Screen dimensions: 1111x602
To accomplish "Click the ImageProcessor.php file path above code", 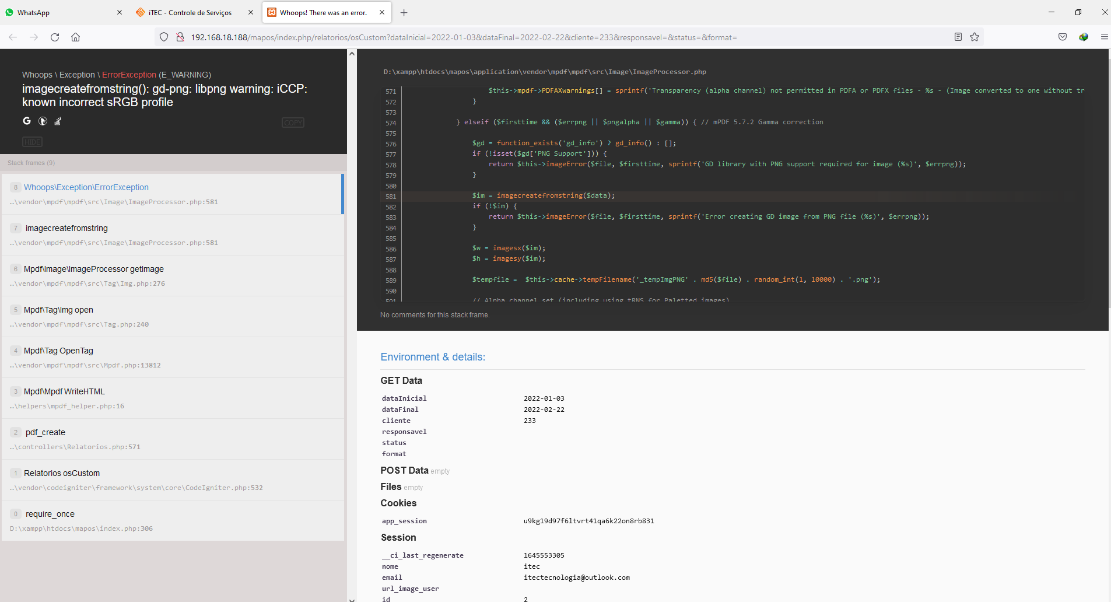I will click(x=544, y=72).
